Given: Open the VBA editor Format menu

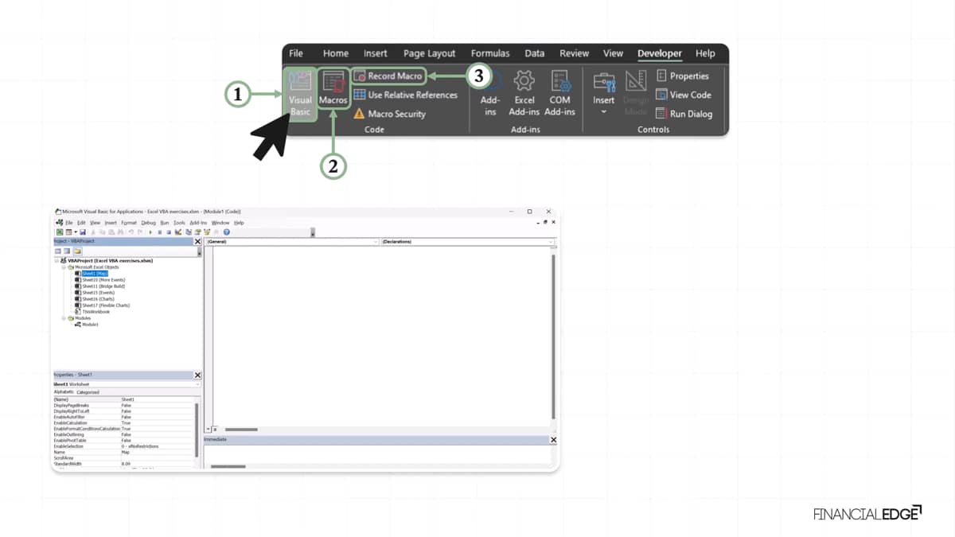Looking at the screenshot, I should (129, 223).
